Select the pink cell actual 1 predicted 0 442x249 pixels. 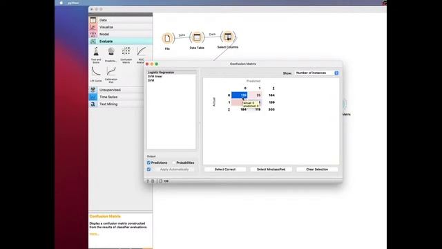pyautogui.click(x=237, y=102)
